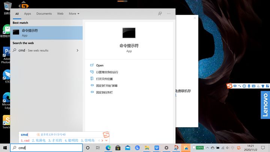Expand the IME candidate list down arrow
270x152 pixels.
click(106, 140)
